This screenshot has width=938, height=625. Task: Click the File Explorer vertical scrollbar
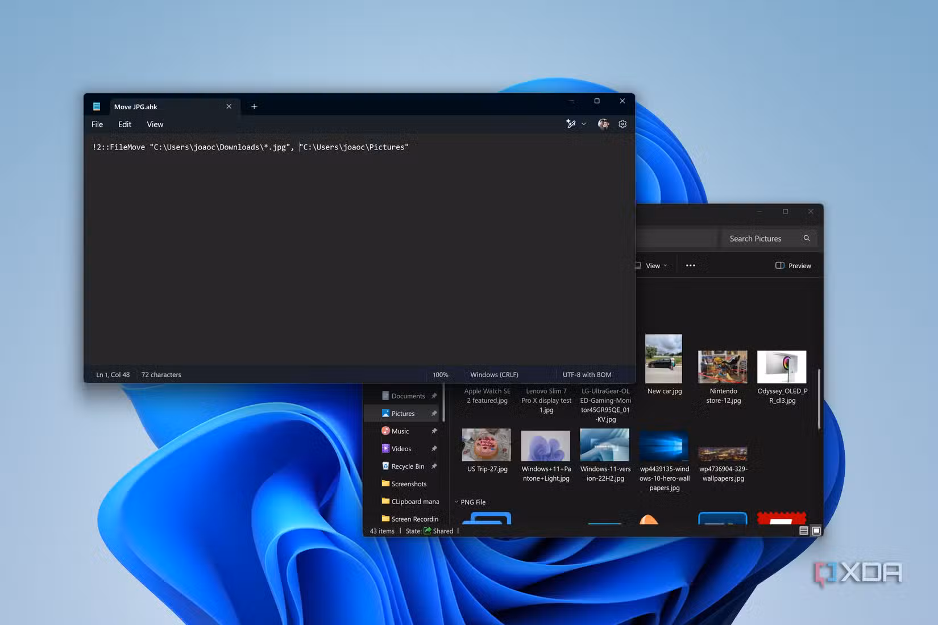[819, 399]
